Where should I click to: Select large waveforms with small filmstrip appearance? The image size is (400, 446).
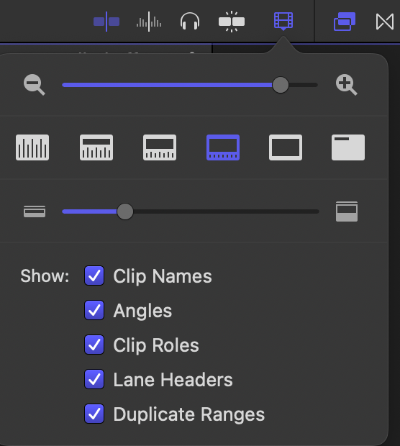click(x=96, y=147)
